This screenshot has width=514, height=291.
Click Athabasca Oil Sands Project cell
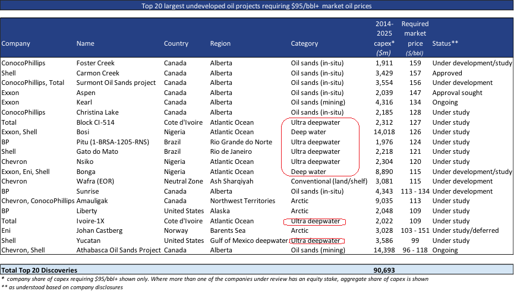[x=119, y=250]
